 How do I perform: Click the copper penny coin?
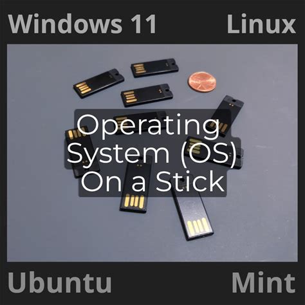click(202, 82)
